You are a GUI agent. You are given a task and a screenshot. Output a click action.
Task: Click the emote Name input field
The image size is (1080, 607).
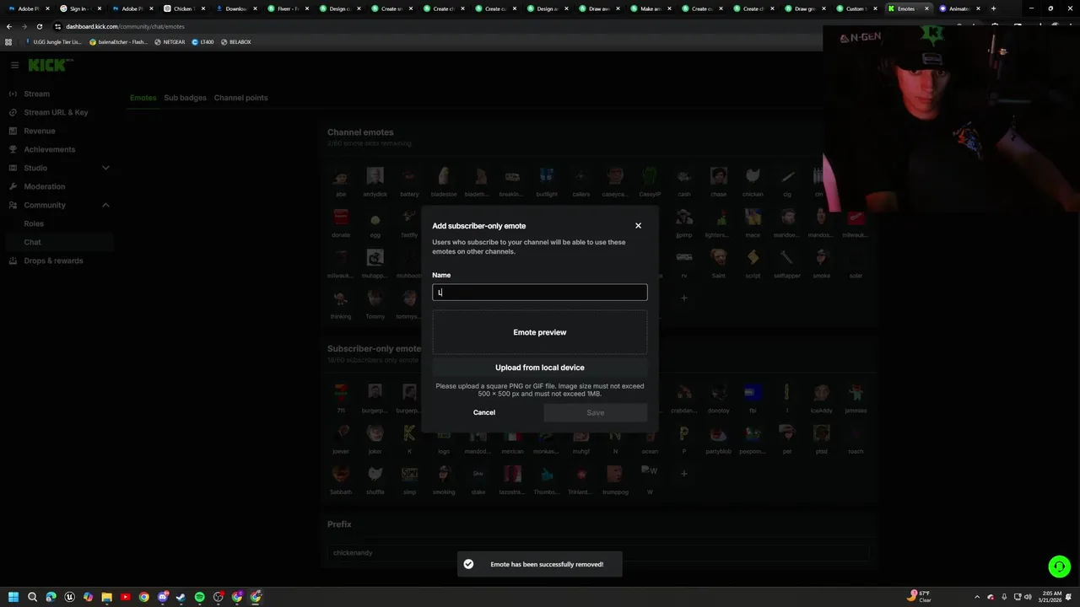pyautogui.click(x=540, y=293)
